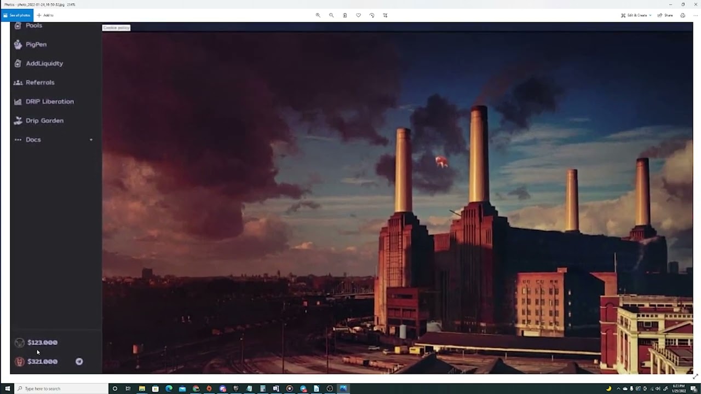The width and height of the screenshot is (701, 394).
Task: Open the Windows Start menu
Action: [7, 389]
